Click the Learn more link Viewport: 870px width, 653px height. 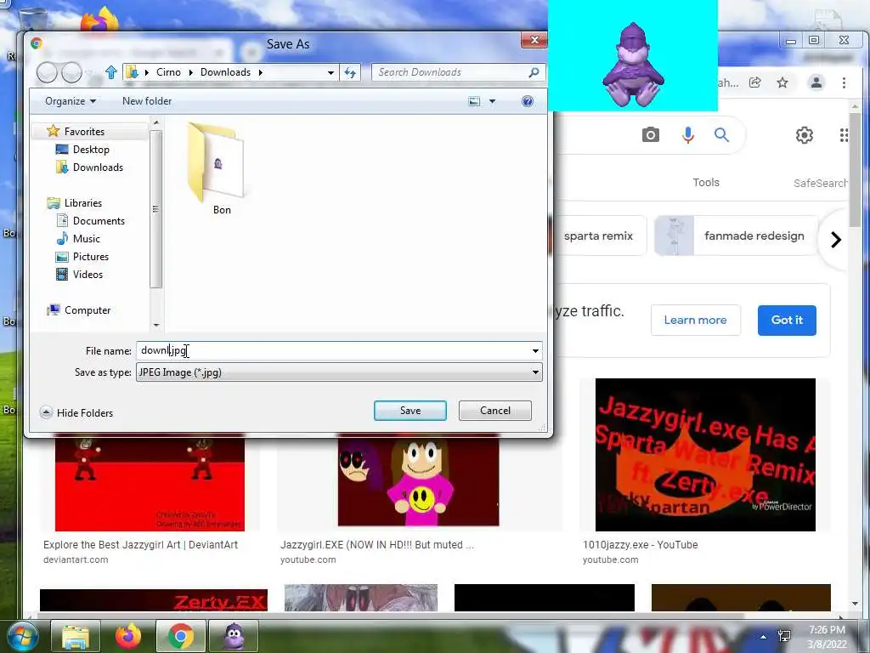click(695, 320)
